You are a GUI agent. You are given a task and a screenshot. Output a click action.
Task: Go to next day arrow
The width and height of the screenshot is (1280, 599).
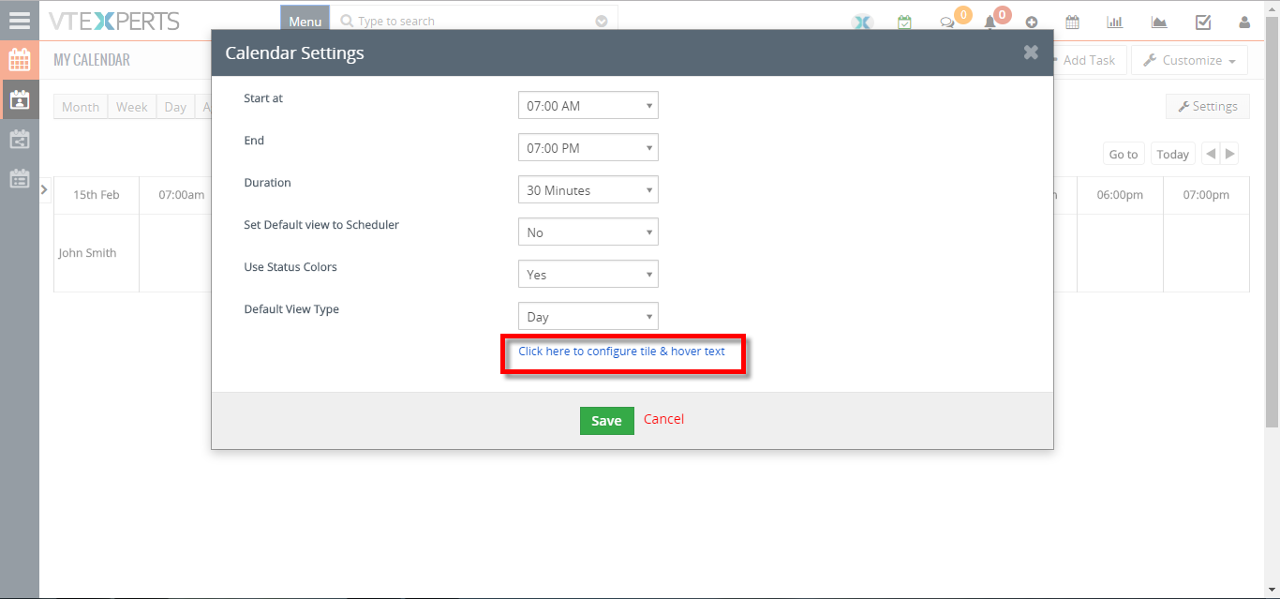pyautogui.click(x=1230, y=154)
